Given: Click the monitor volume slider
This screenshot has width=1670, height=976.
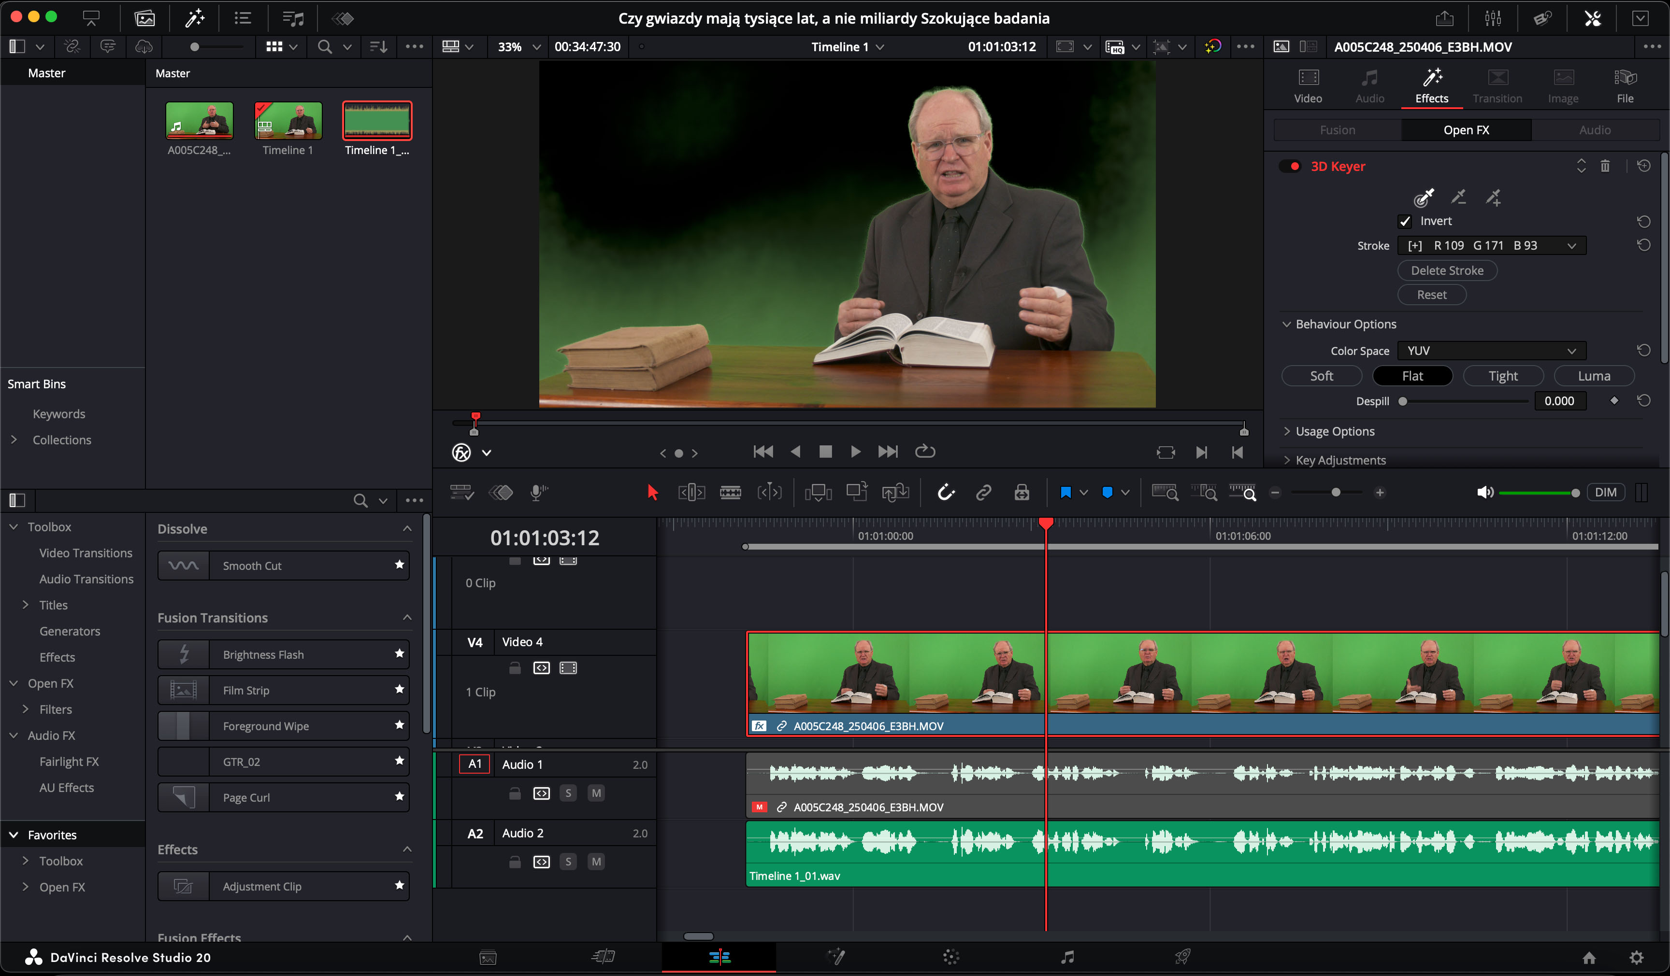Looking at the screenshot, I should click(1540, 493).
